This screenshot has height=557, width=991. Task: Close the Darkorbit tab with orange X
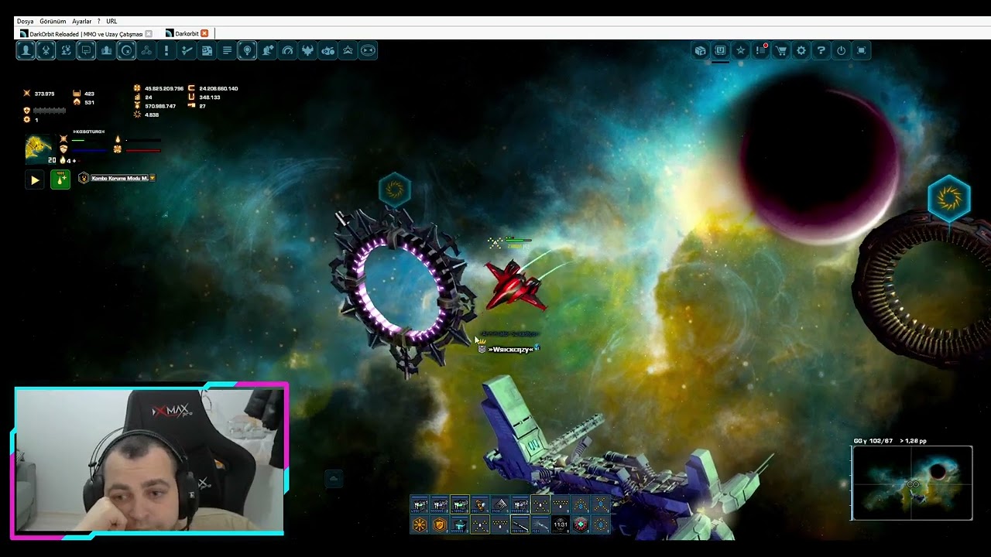[204, 33]
